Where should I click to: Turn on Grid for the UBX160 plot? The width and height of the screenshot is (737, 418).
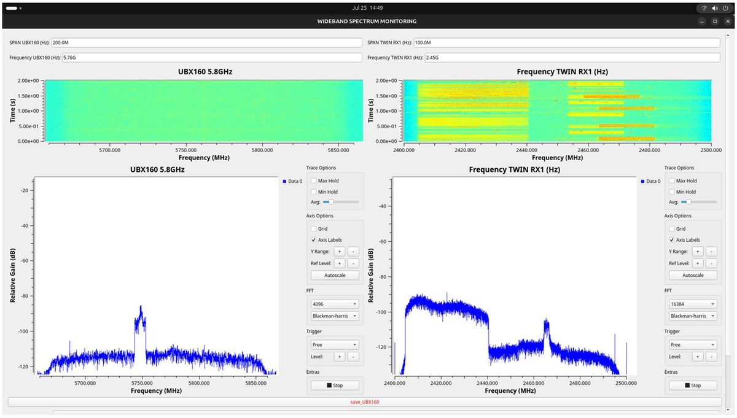click(314, 229)
